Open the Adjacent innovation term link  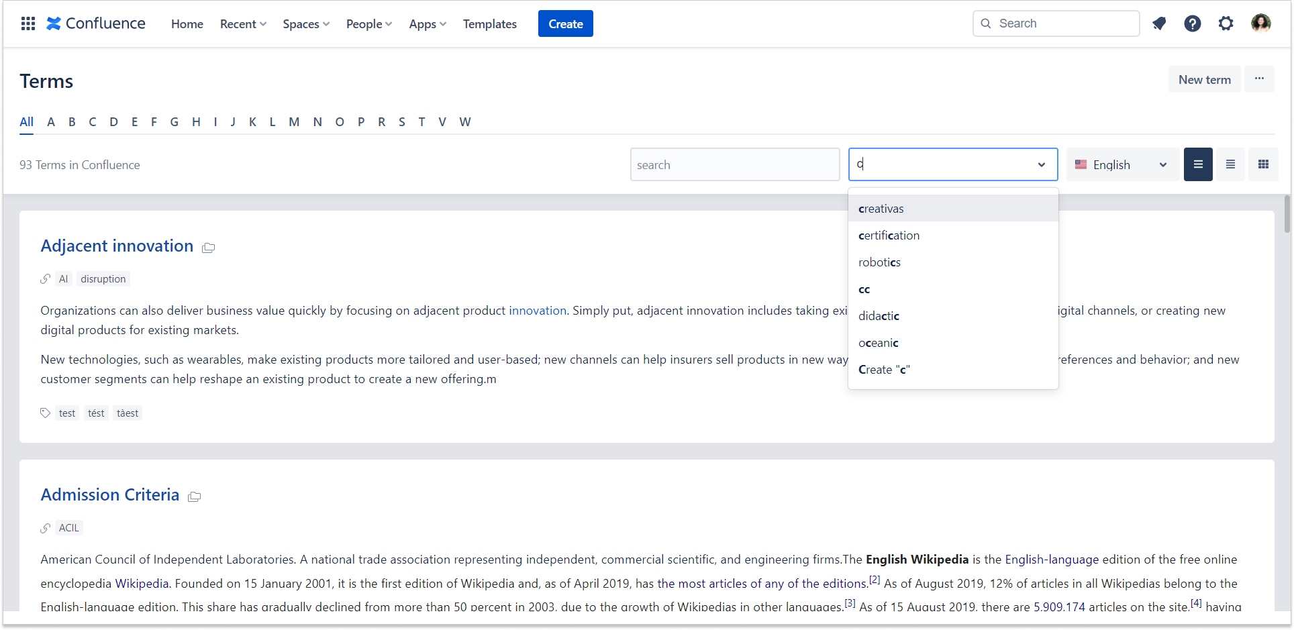pyautogui.click(x=117, y=246)
